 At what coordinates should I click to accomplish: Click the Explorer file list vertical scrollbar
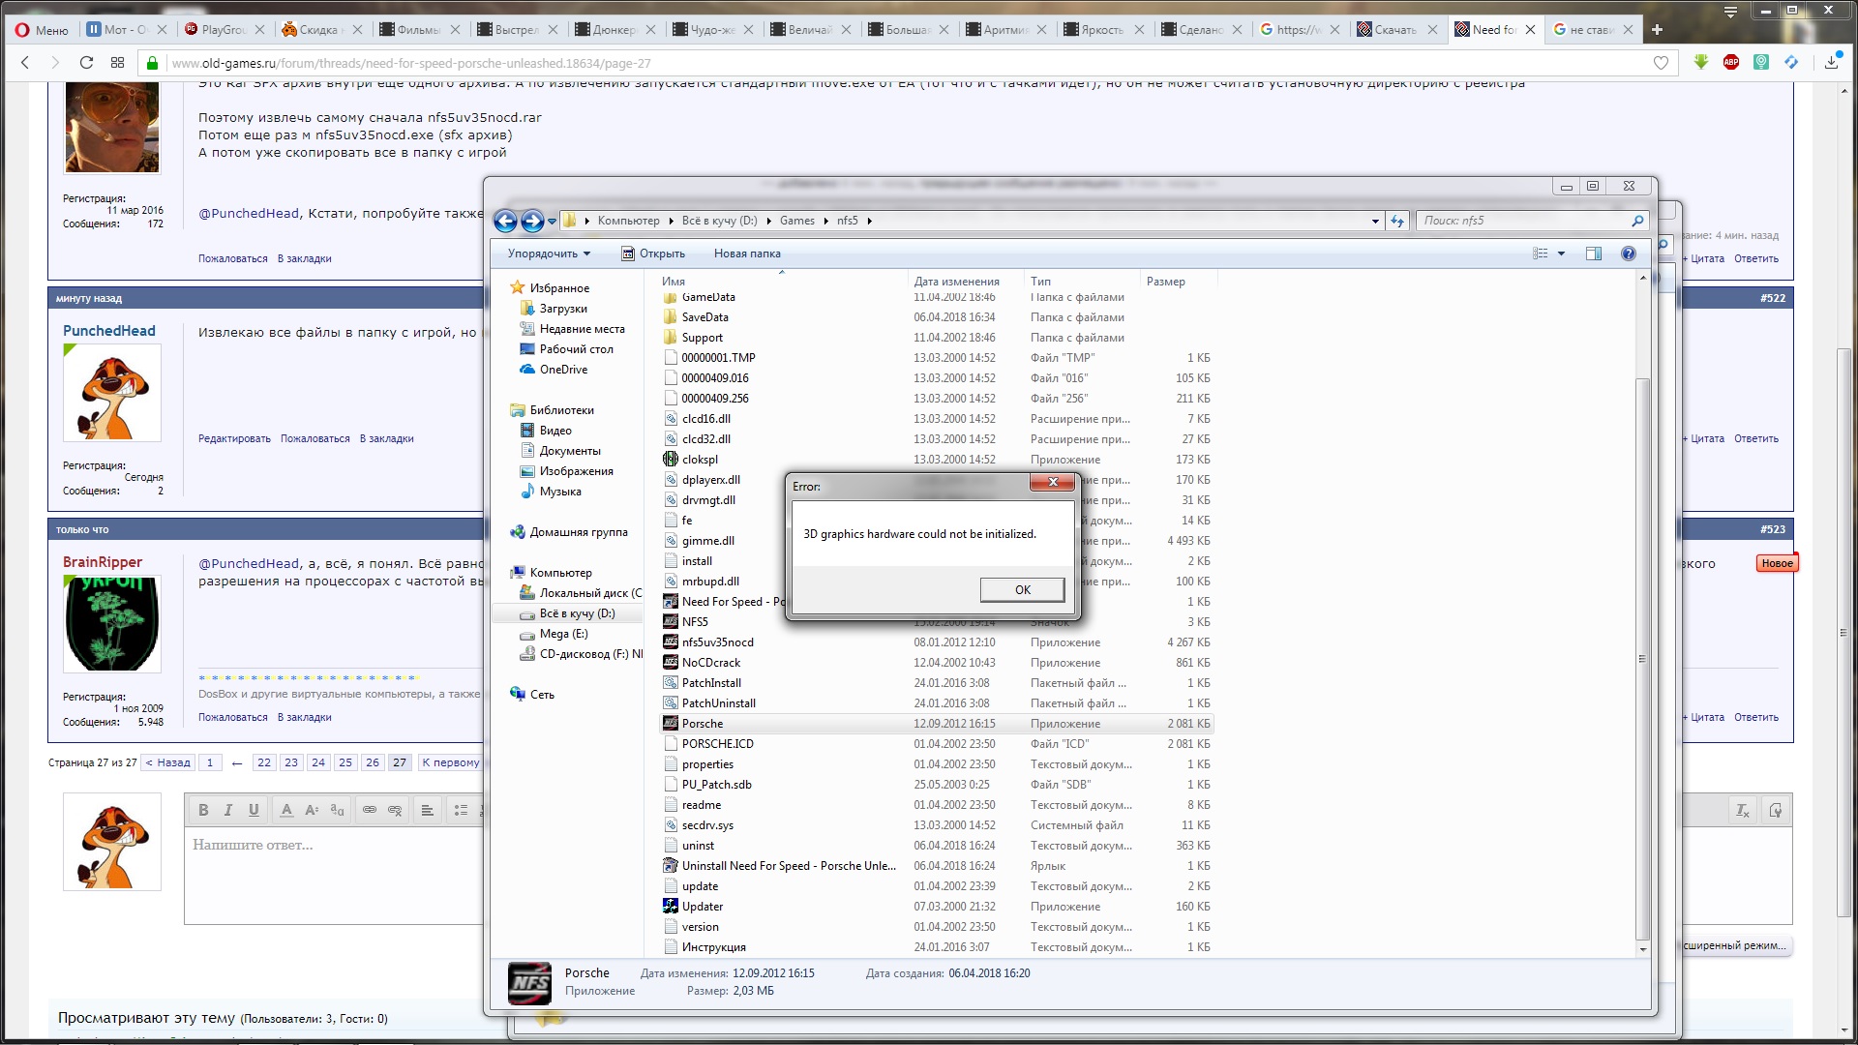click(x=1642, y=658)
